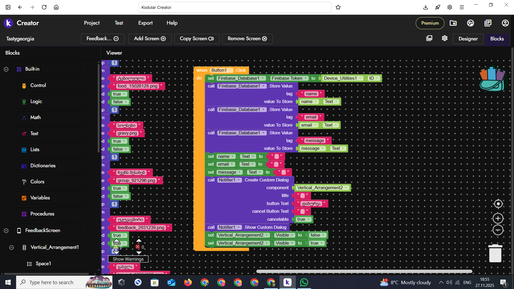Click the project settings gear icon
The image size is (514, 289).
coord(445,38)
